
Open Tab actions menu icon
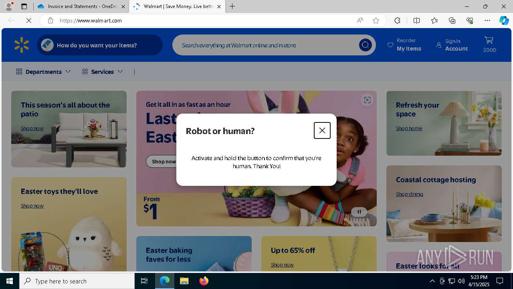pos(24,6)
